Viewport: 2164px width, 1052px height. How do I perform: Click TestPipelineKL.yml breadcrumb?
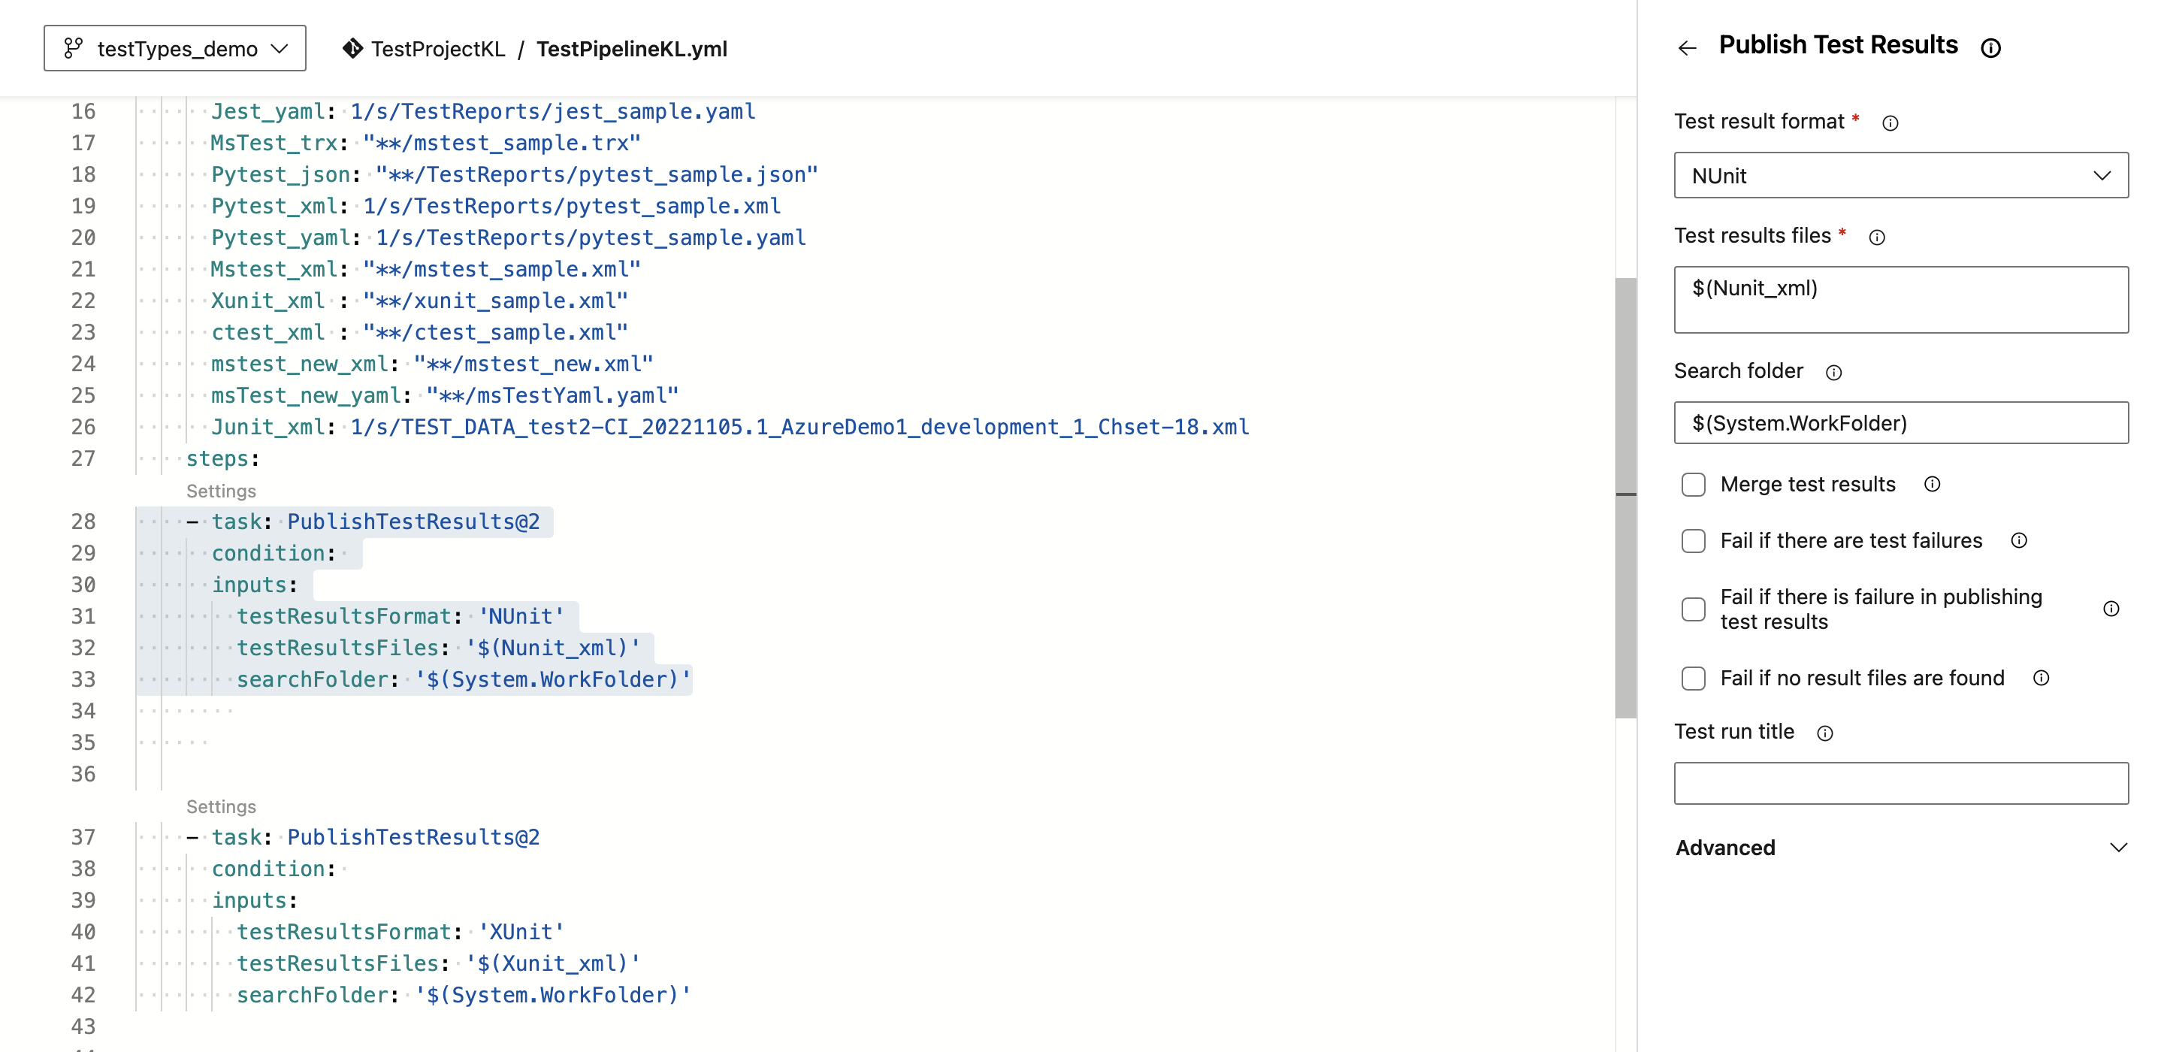pyautogui.click(x=632, y=49)
